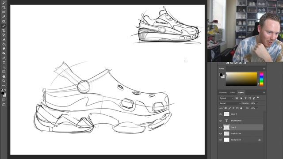Open the layer filter Kind dropdown
This screenshot has height=159, width=283.
coord(226,98)
